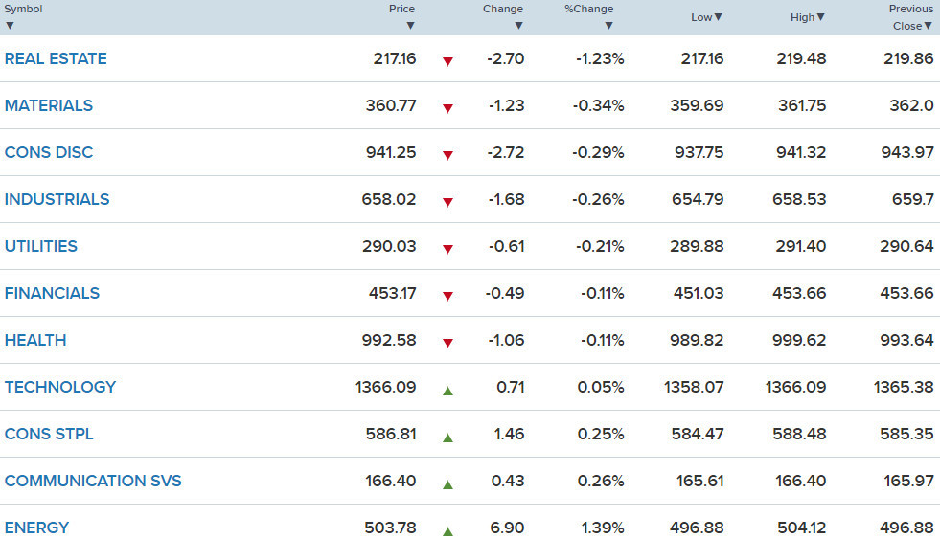The image size is (940, 539).
Task: Click the red down arrow in HEALTH row
Action: [x=447, y=343]
